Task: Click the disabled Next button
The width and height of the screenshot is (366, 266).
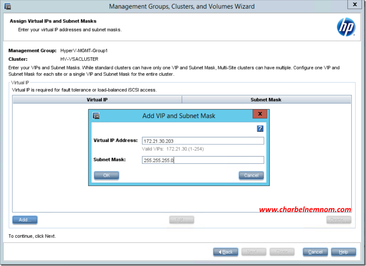Action: pyautogui.click(x=254, y=252)
